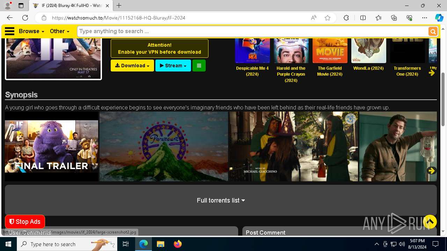Focus the site search input field
The width and height of the screenshot is (447, 251).
tap(253, 31)
